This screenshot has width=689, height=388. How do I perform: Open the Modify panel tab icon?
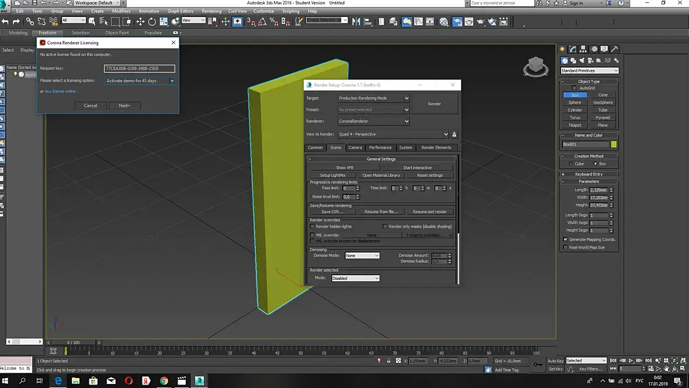573,49
